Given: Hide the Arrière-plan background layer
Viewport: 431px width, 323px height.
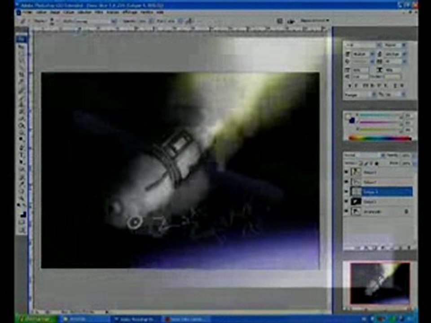Looking at the screenshot, I should tap(346, 211).
